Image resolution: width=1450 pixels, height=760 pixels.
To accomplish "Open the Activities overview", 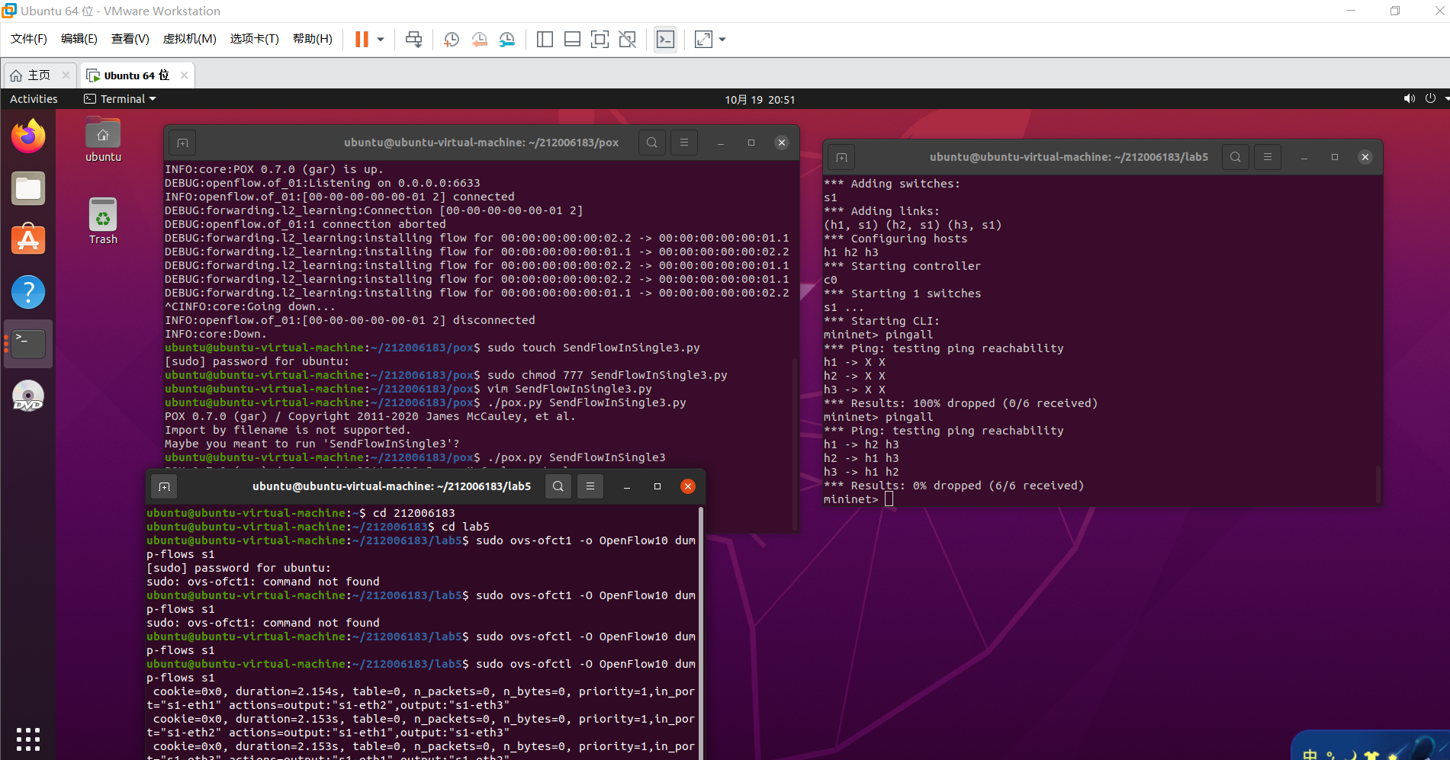I will 34,99.
